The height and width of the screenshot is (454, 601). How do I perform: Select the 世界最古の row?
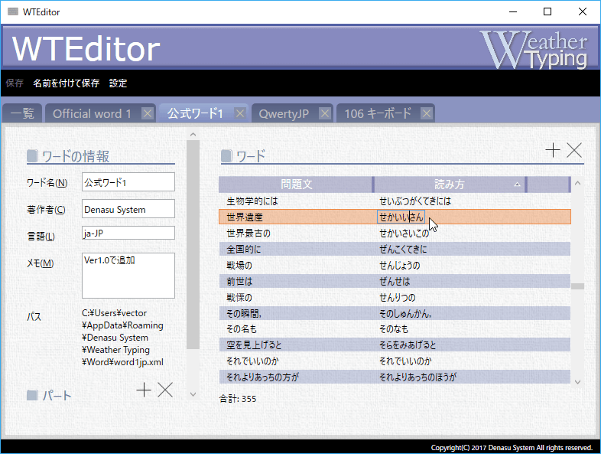(395, 233)
